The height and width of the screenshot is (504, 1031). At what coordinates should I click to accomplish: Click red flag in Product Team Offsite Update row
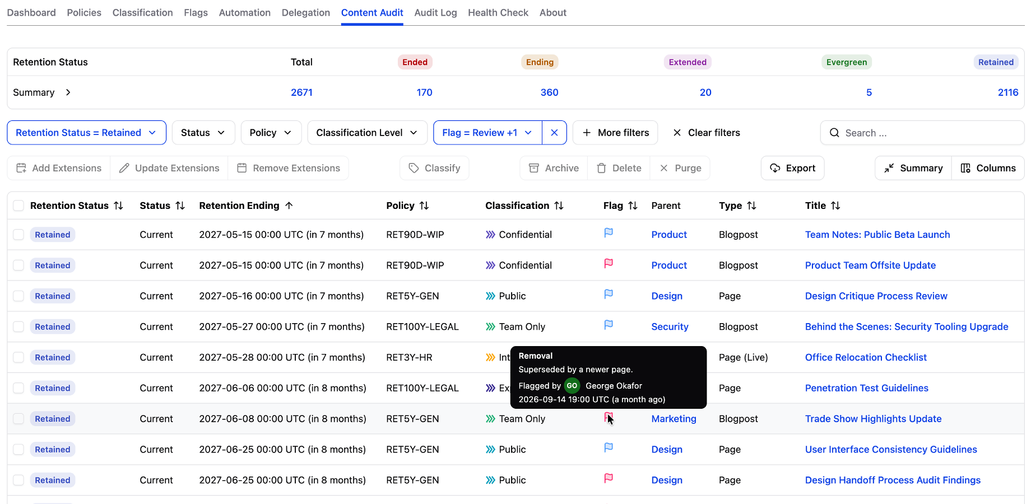pos(609,263)
